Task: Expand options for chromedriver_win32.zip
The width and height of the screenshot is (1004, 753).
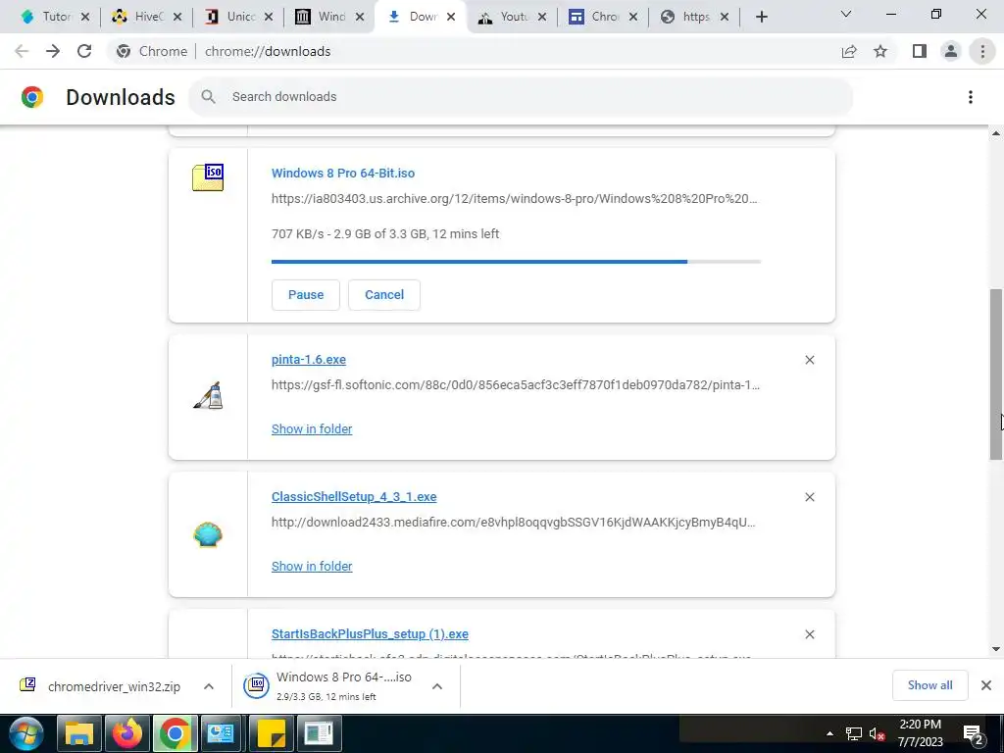Action: click(x=209, y=686)
